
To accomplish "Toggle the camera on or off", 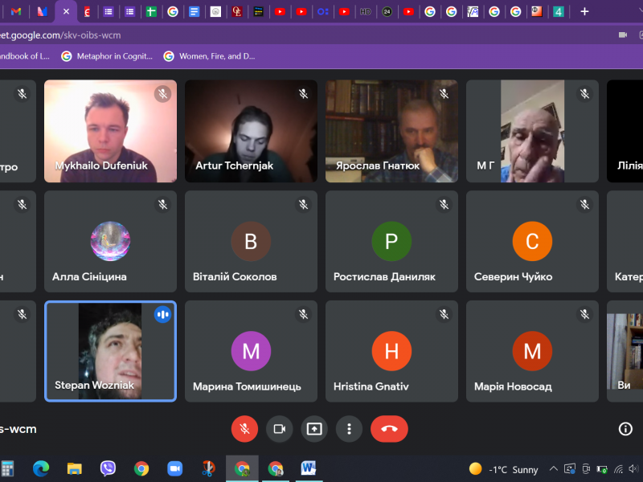I will 280,429.
